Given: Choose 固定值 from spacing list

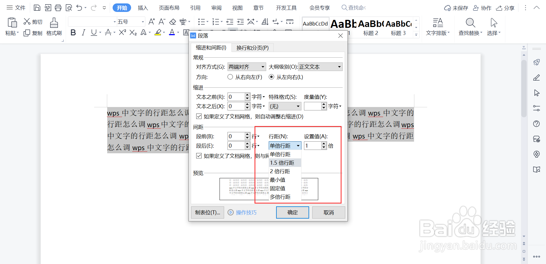Looking at the screenshot, I should [x=285, y=188].
